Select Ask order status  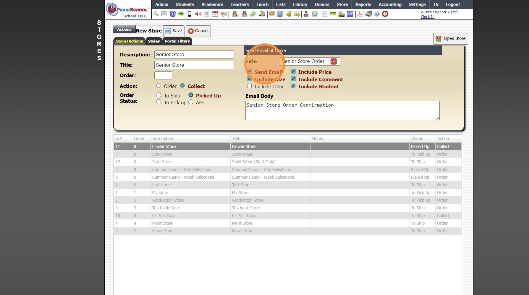191,102
